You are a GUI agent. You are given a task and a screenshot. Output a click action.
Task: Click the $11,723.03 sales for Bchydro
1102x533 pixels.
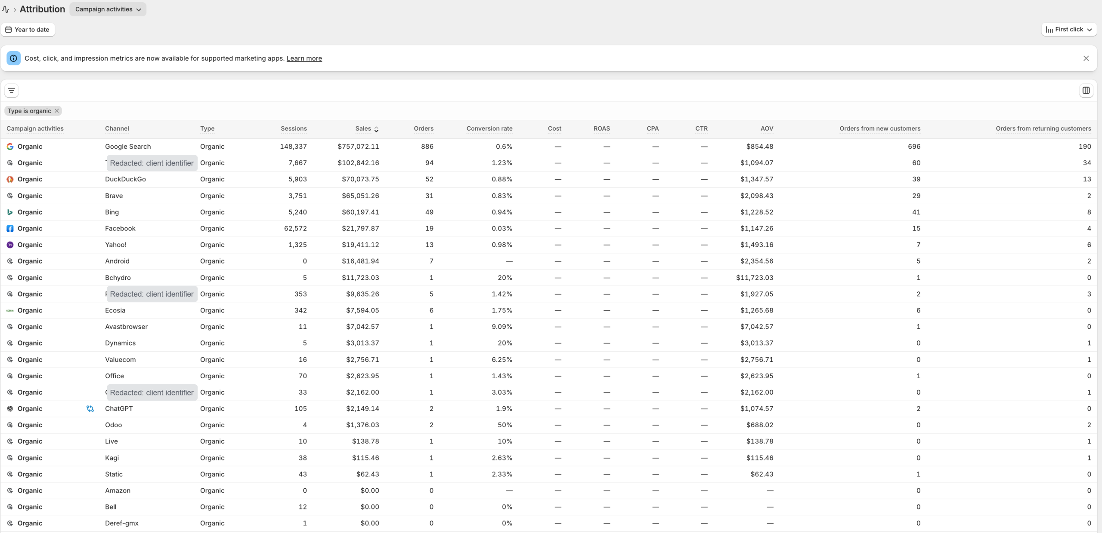coord(360,278)
